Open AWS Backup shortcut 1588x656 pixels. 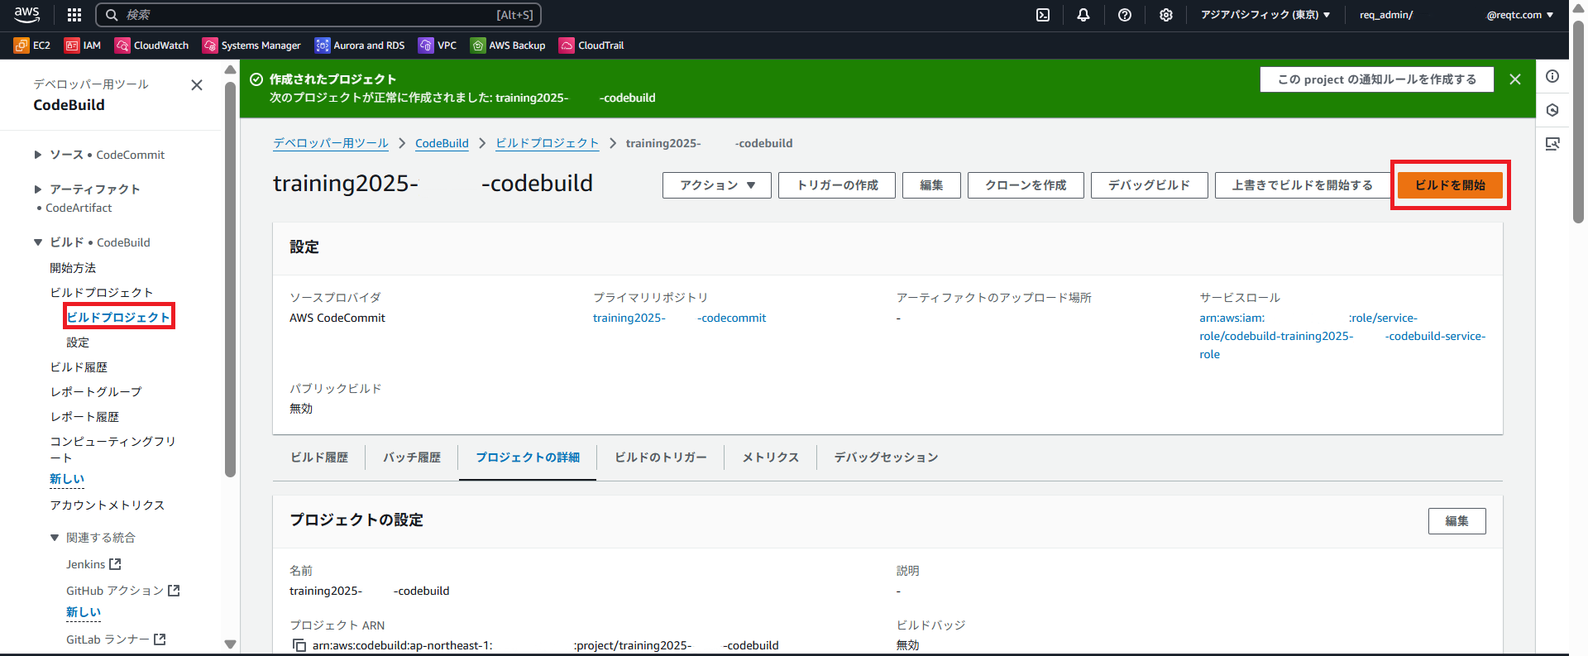(x=508, y=45)
